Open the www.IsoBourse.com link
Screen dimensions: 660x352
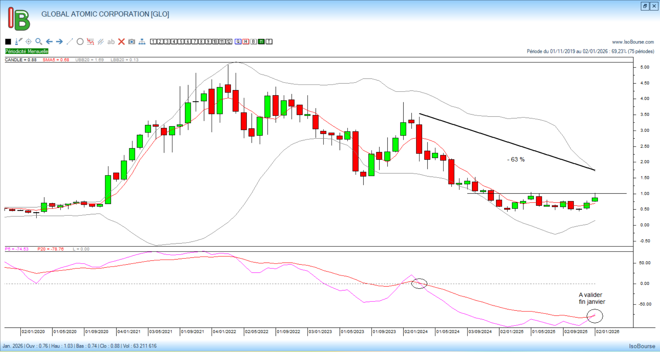[633, 42]
